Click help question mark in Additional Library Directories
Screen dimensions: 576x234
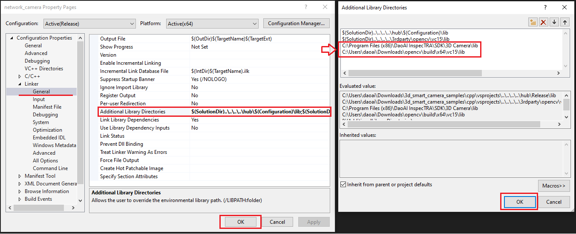(545, 7)
